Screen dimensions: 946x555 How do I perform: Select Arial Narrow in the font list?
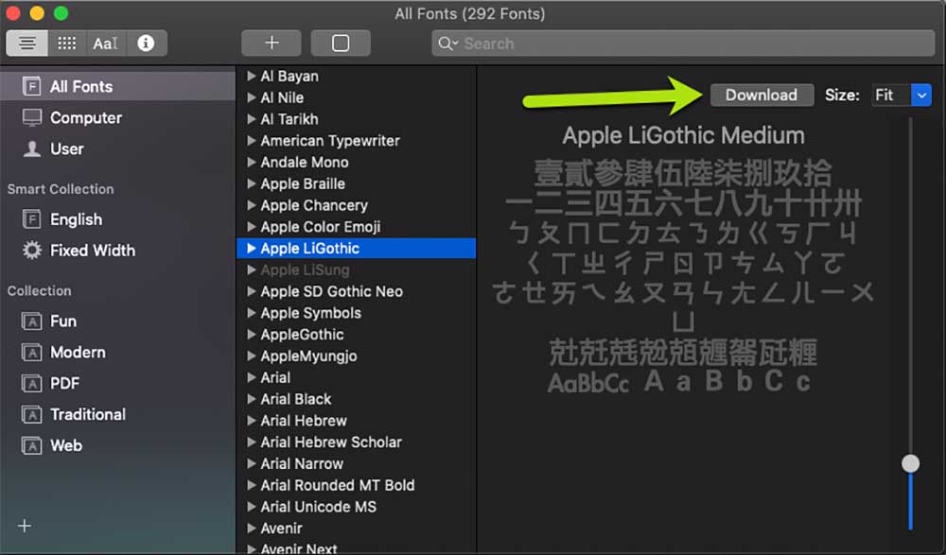(x=356, y=463)
